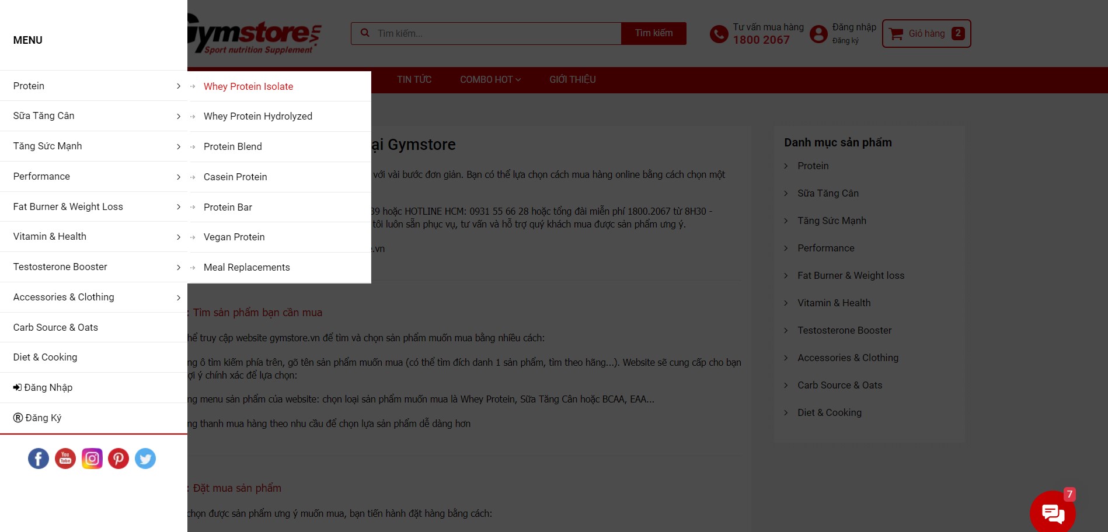The width and height of the screenshot is (1108, 532).
Task: Open the Giỏ hàng cart button
Action: [x=926, y=34]
